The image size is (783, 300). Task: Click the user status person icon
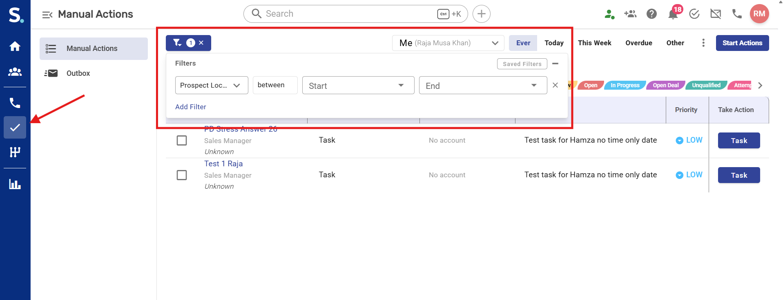click(609, 14)
